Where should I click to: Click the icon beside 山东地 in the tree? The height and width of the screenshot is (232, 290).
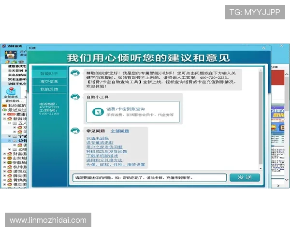(10, 158)
